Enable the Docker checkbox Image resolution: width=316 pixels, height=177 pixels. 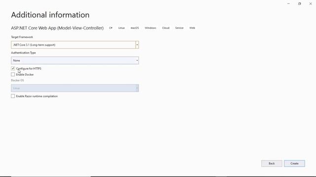[13, 74]
